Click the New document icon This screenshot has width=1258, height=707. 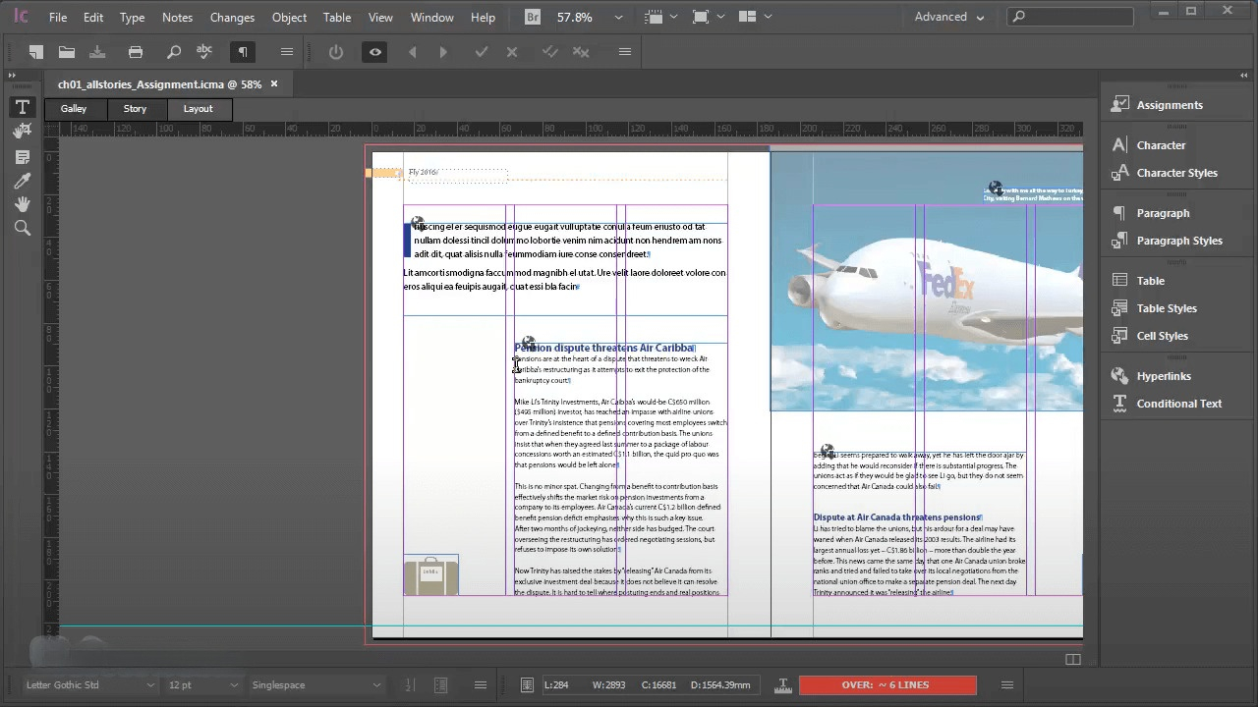tap(36, 52)
